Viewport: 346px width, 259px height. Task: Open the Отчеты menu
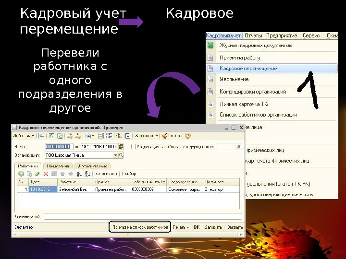(253, 35)
